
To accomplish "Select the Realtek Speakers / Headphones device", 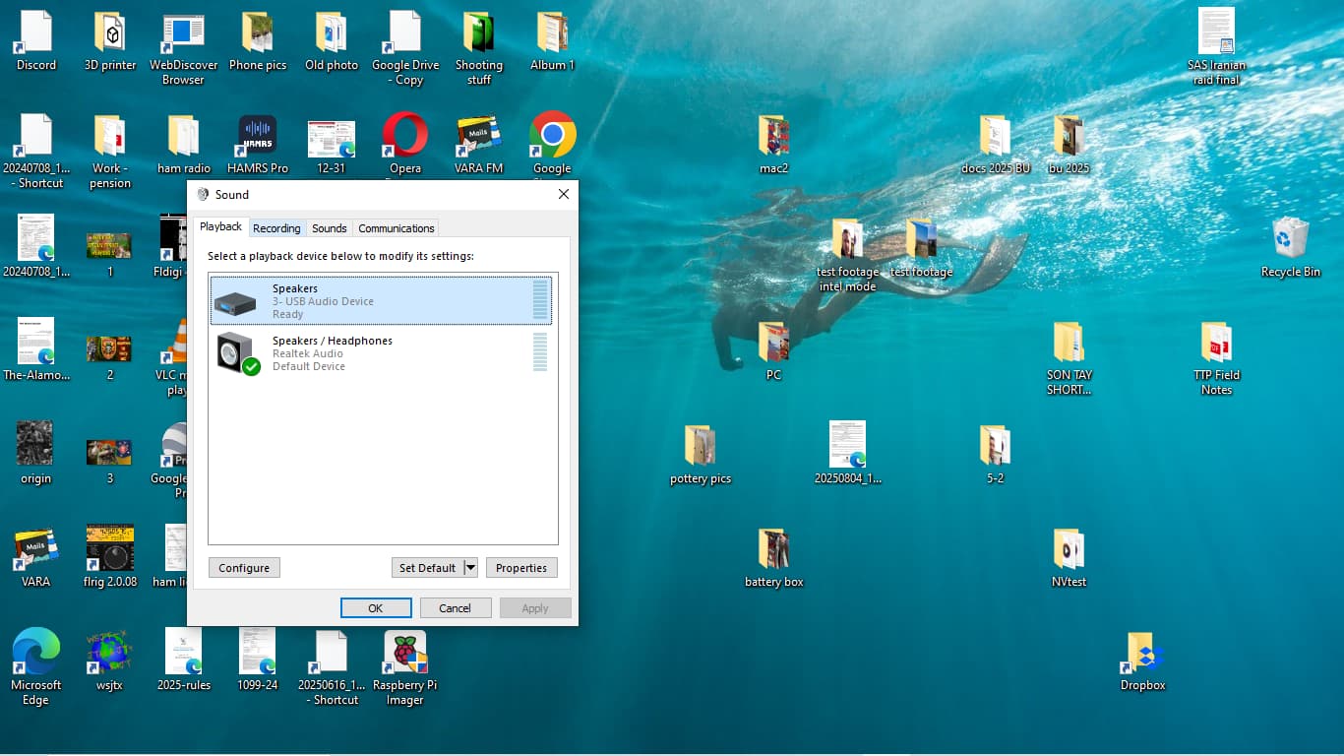I will click(382, 352).
